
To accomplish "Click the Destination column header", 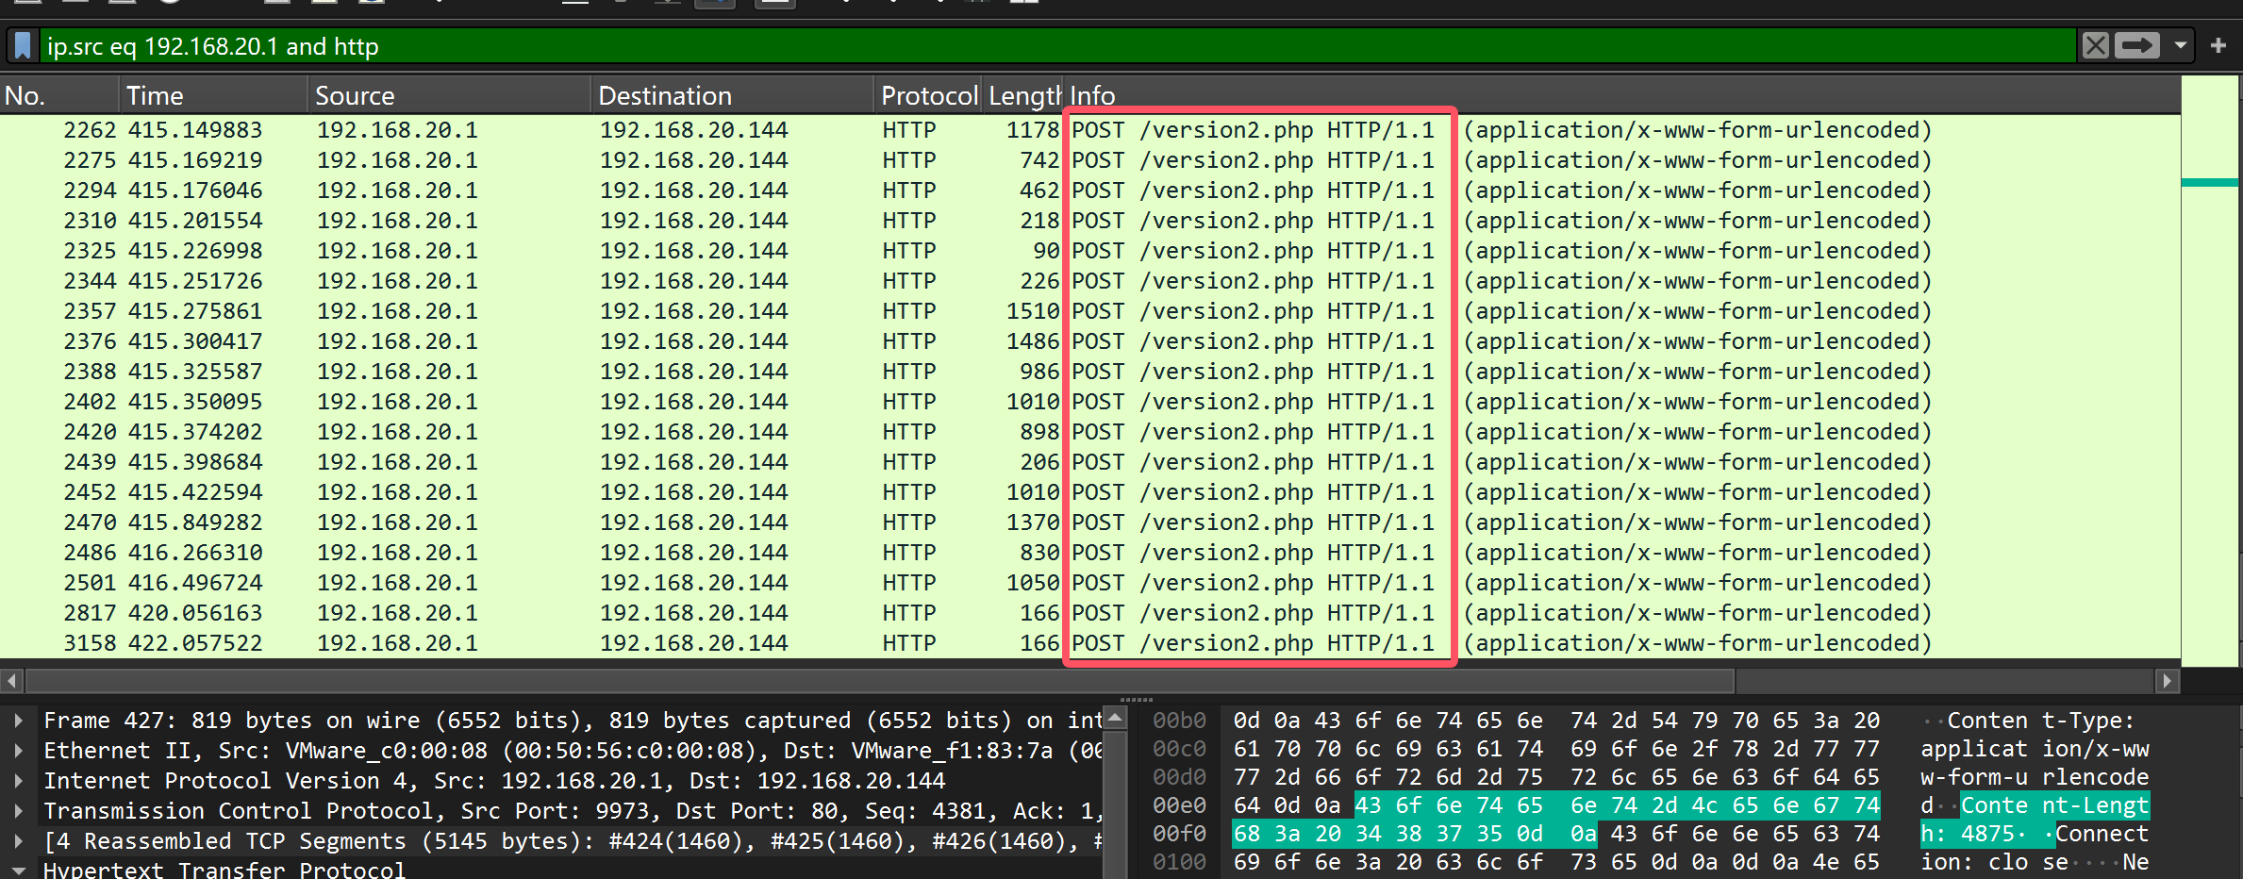I will click(x=664, y=96).
